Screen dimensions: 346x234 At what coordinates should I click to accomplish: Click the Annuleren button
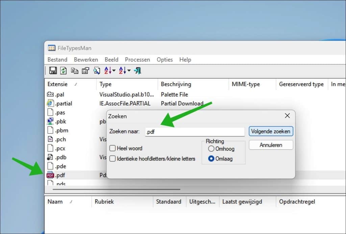271,145
